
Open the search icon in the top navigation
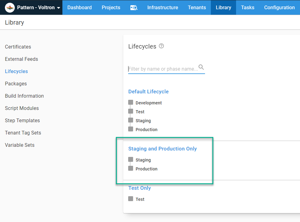[134, 7]
